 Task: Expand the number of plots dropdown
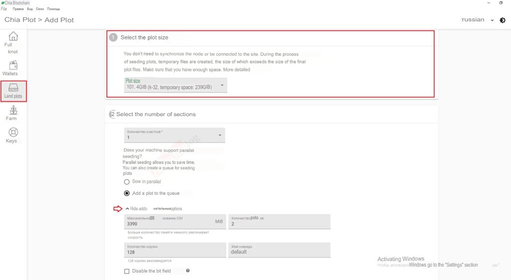click(x=174, y=135)
